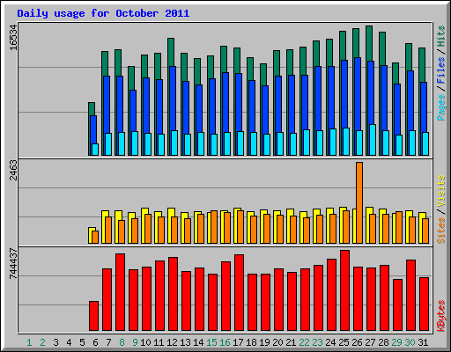451x352 pixels.
Task: Click day label 25 on the axis
Action: [x=344, y=342]
